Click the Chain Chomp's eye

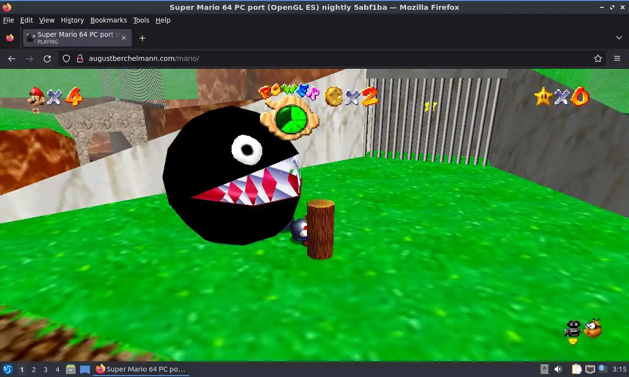click(x=247, y=149)
